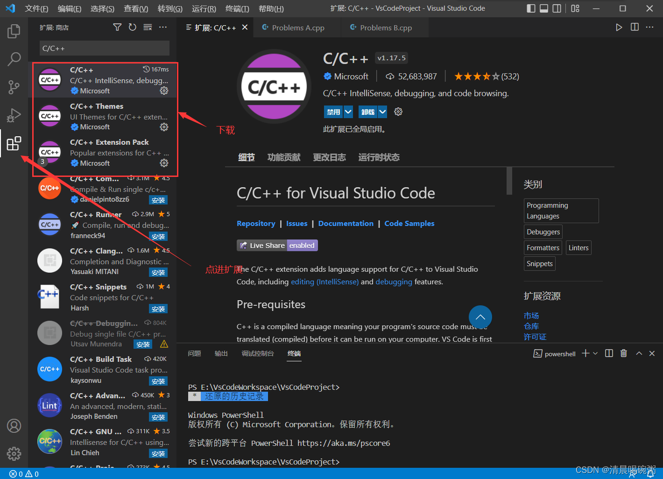This screenshot has width=663, height=479.
Task: Open the Extensions view in activity bar
Action: [x=14, y=143]
